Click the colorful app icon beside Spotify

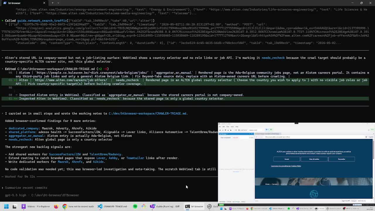pyautogui.click(x=144, y=206)
